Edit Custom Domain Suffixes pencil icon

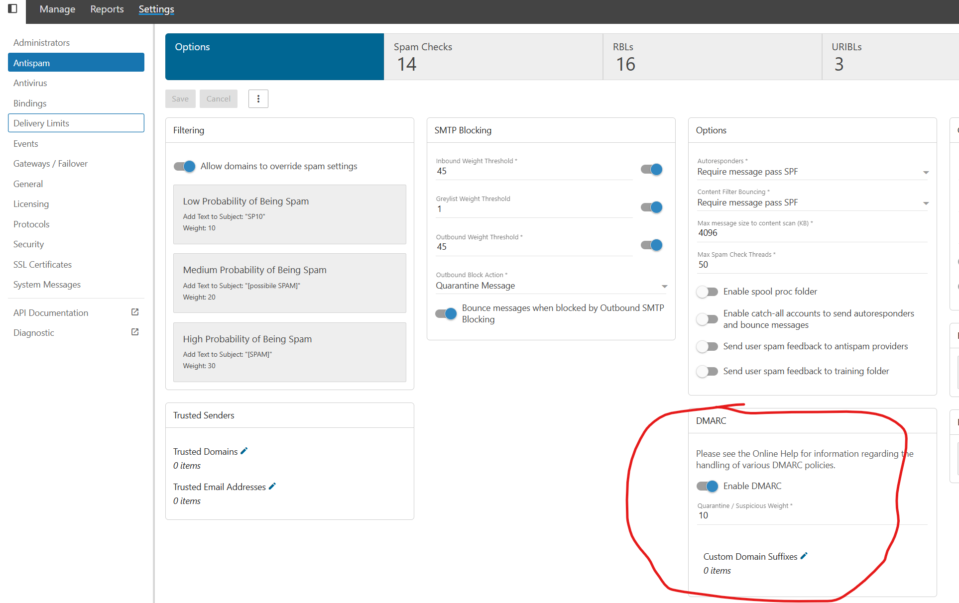[804, 556]
